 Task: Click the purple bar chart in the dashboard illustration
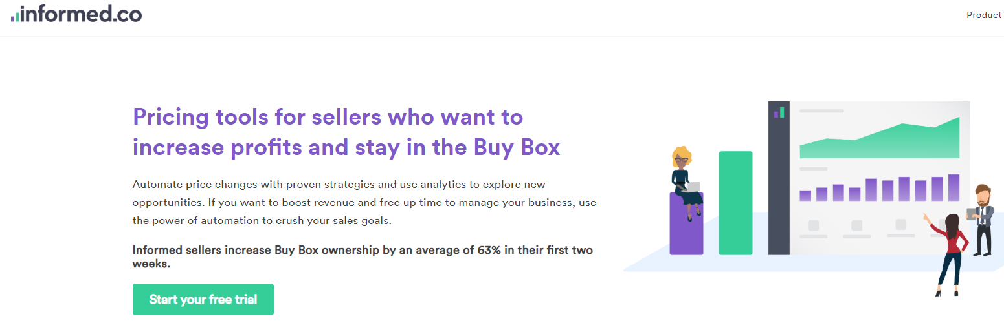tap(880, 188)
